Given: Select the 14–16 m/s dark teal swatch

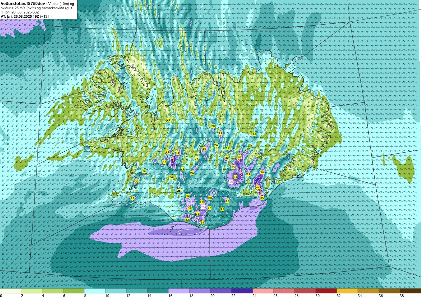Looking at the screenshot, I should pos(158,291).
